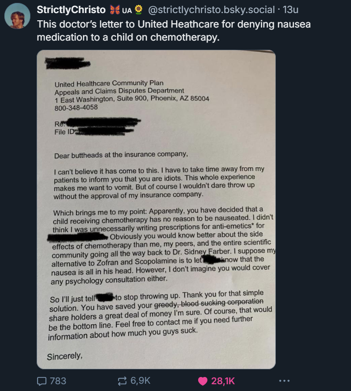This screenshot has width=351, height=391.
Task: Open the three-dot more options menu
Action: (284, 381)
